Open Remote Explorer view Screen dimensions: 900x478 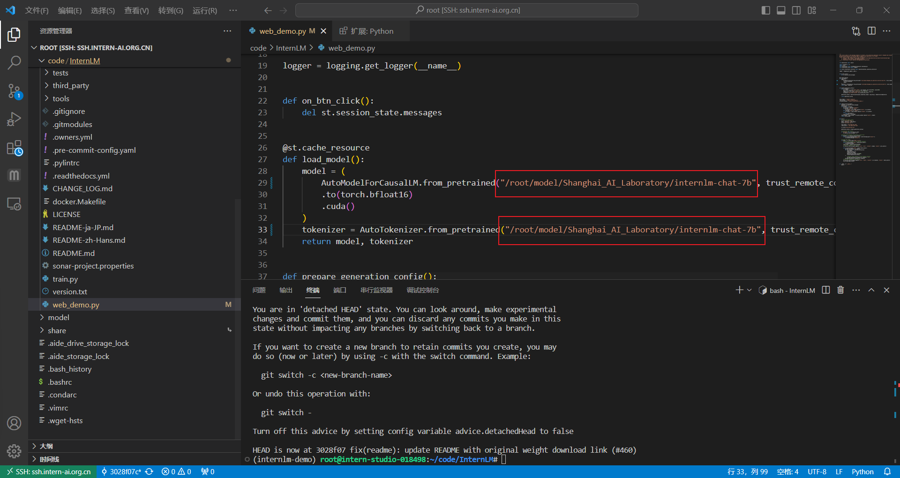14,204
